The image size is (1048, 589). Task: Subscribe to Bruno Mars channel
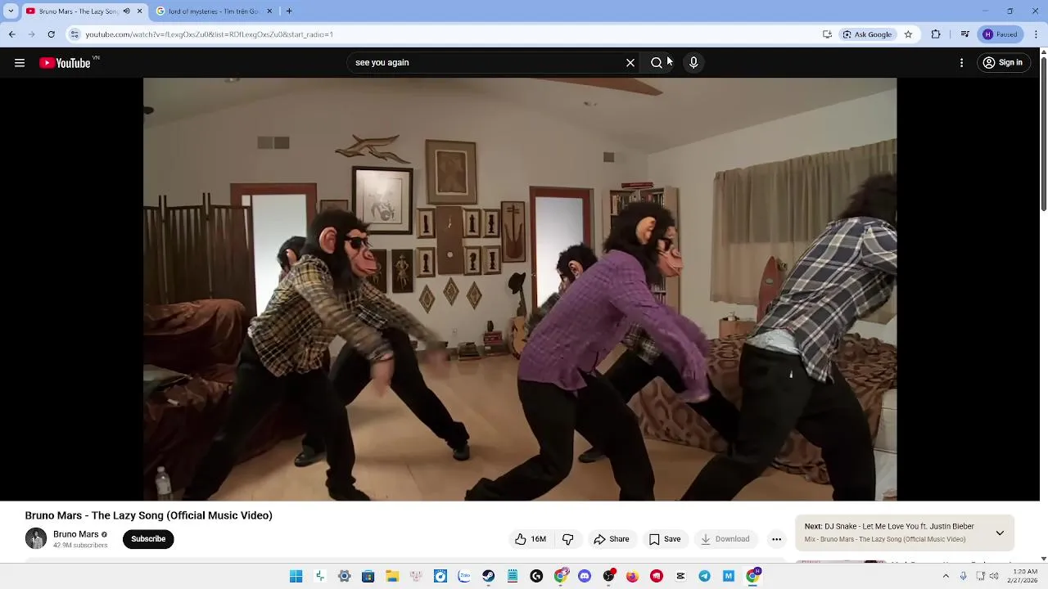[148, 539]
